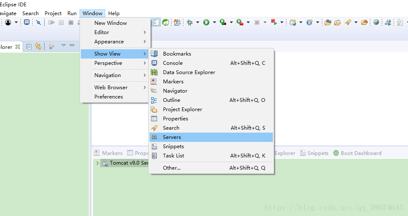
Task: Show the Servers view
Action: coord(211,137)
